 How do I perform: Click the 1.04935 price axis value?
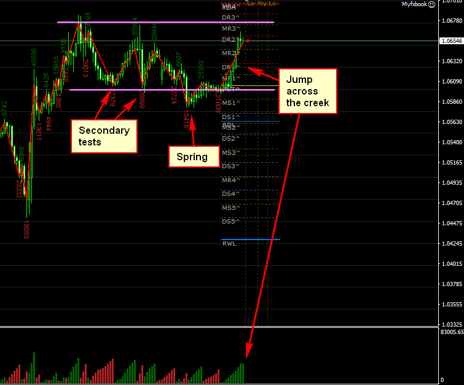(452, 183)
